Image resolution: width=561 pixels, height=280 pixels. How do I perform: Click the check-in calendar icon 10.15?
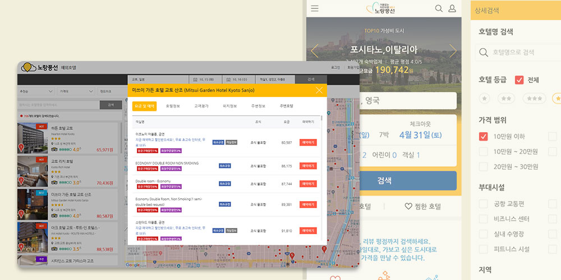pyautogui.click(x=195, y=80)
